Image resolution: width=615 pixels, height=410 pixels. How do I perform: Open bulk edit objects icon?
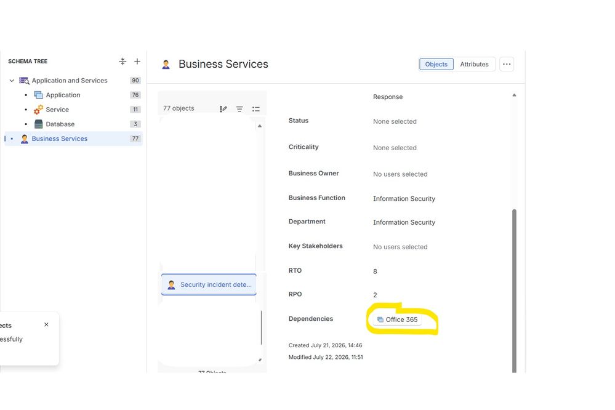click(223, 109)
